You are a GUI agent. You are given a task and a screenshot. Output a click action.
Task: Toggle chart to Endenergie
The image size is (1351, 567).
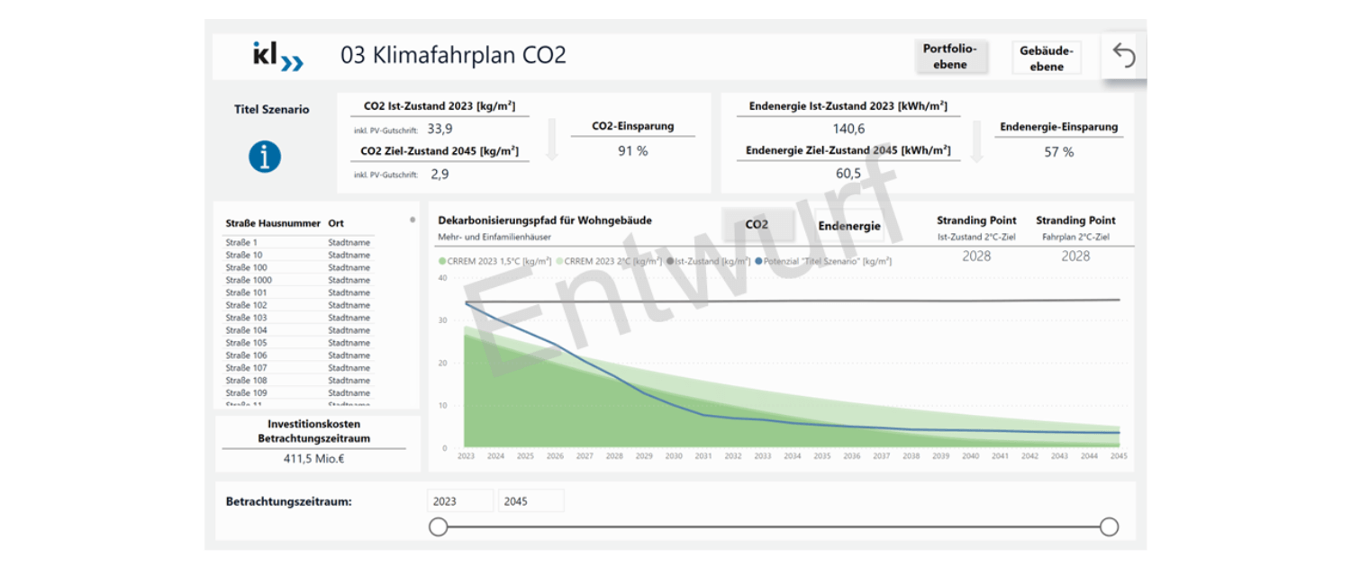click(848, 226)
